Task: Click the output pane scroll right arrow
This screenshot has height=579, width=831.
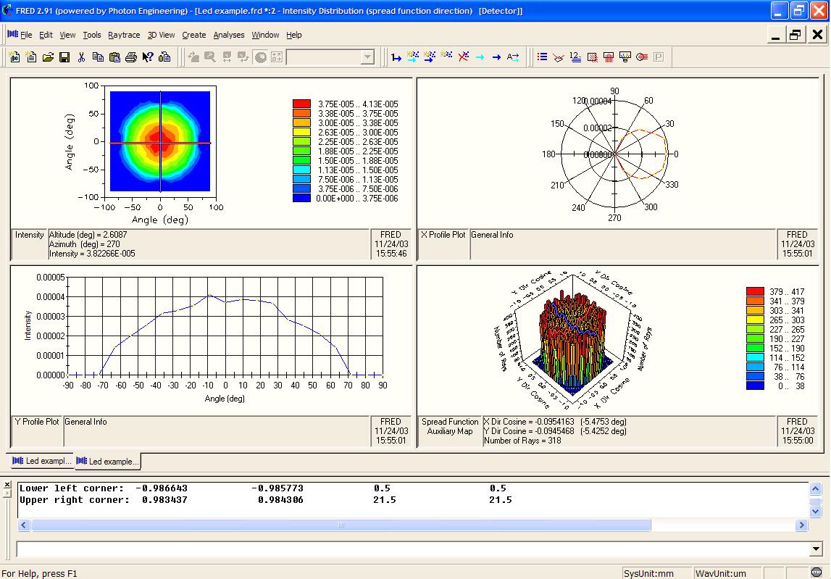Action: (801, 525)
